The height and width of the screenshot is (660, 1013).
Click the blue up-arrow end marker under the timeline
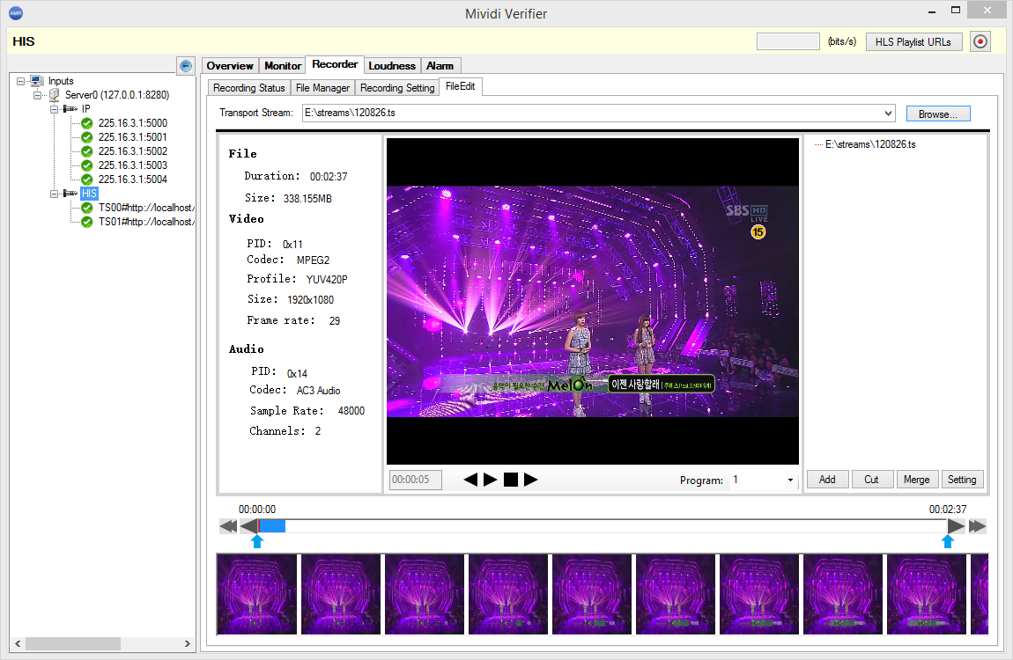[x=948, y=541]
